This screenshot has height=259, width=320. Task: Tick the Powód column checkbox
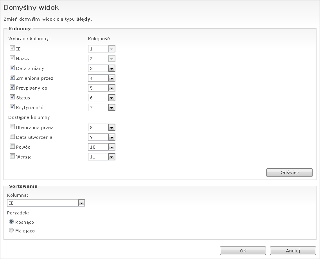(x=12, y=147)
